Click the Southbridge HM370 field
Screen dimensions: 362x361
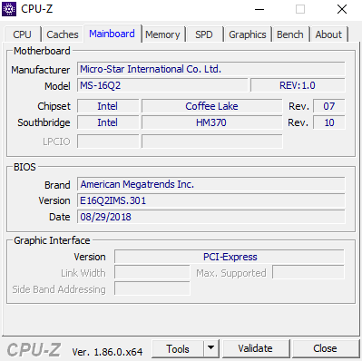(212, 122)
